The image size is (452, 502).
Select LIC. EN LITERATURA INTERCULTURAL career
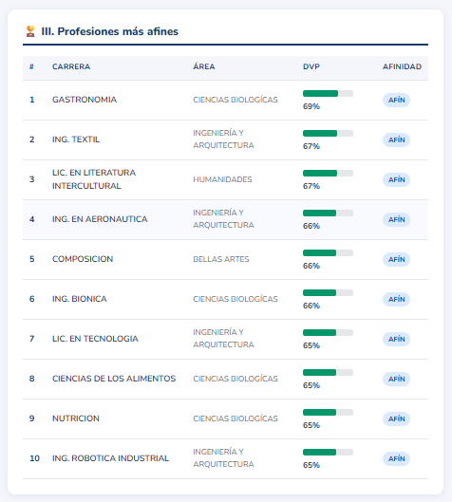[x=94, y=179]
